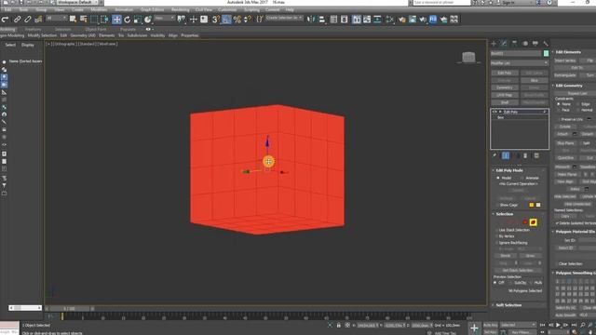Image resolution: width=596 pixels, height=335 pixels.
Task: Click the Bind to Space Warp icon
Action: (x=38, y=19)
